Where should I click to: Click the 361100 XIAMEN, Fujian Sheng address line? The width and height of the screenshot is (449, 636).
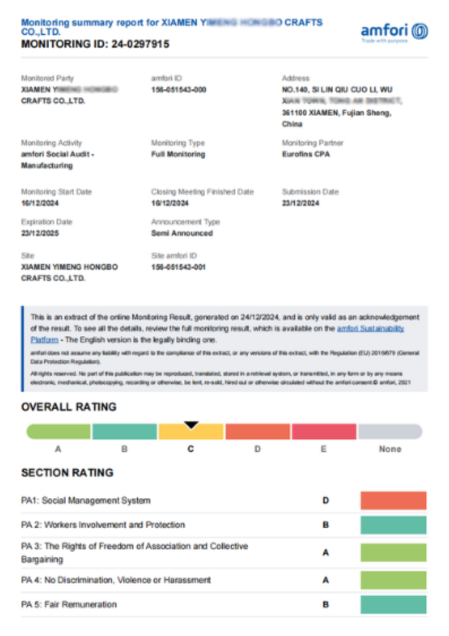tap(337, 113)
